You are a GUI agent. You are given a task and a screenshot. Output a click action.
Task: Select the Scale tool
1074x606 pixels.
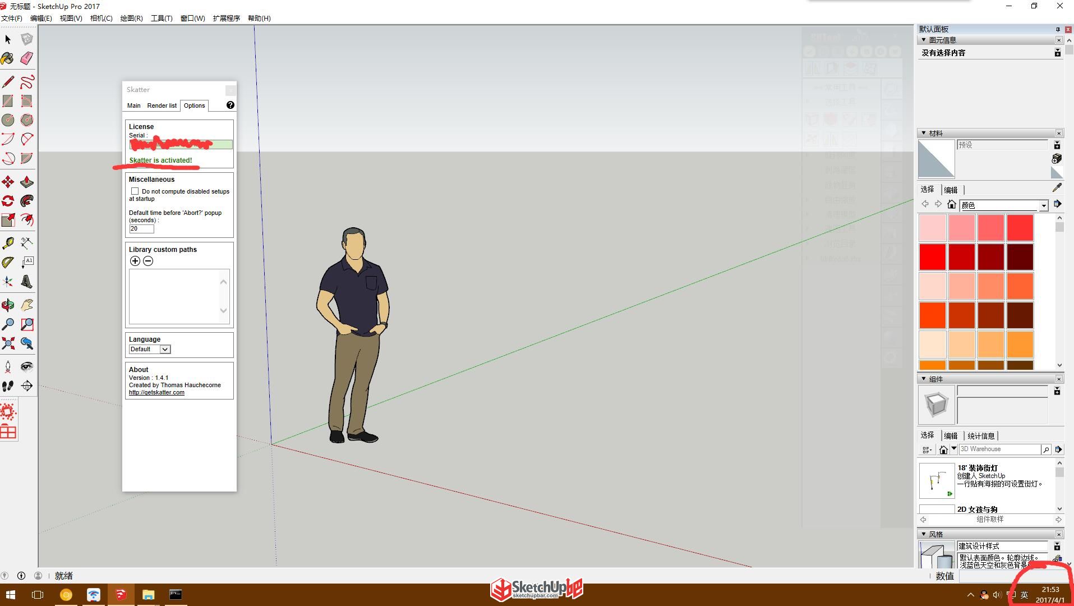(x=8, y=220)
